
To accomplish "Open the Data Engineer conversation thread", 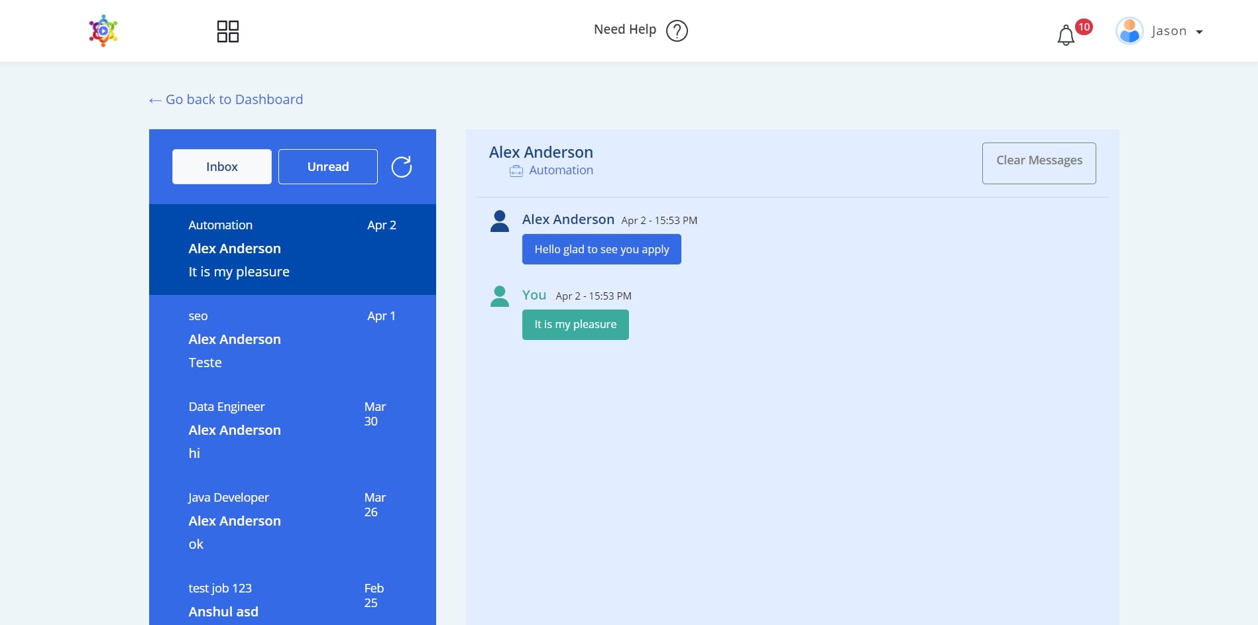I will pos(292,430).
